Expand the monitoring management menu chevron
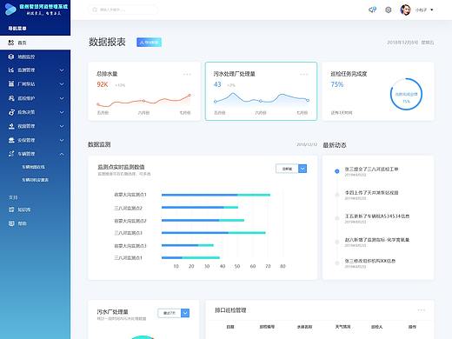The image size is (452, 339). (62, 70)
